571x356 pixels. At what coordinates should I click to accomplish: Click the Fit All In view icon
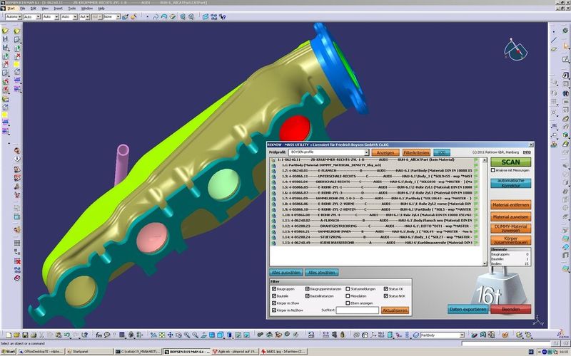[x=162, y=335]
